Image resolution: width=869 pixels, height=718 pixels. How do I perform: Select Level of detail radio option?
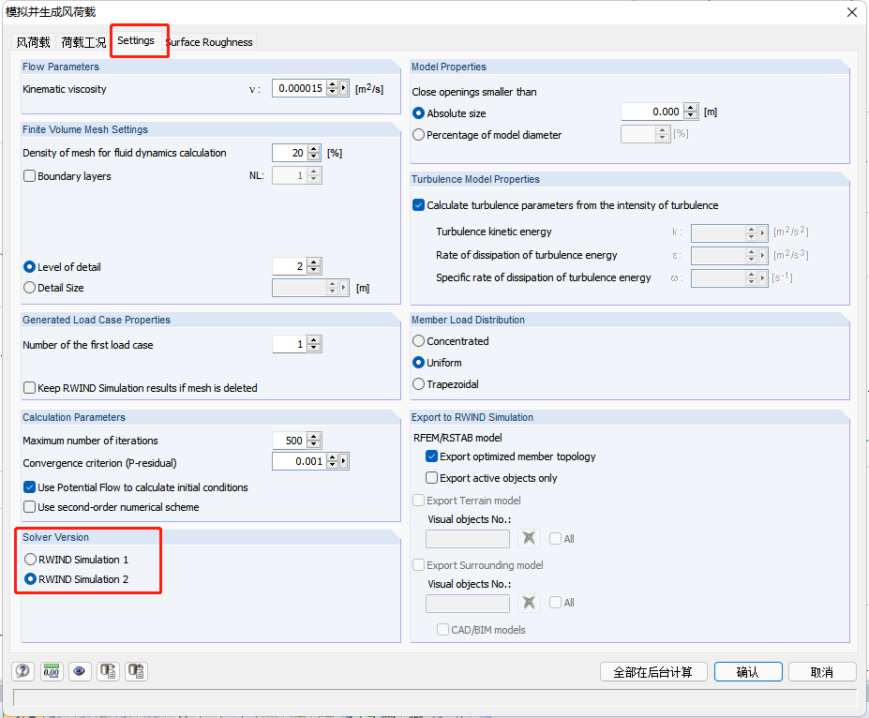(x=29, y=266)
